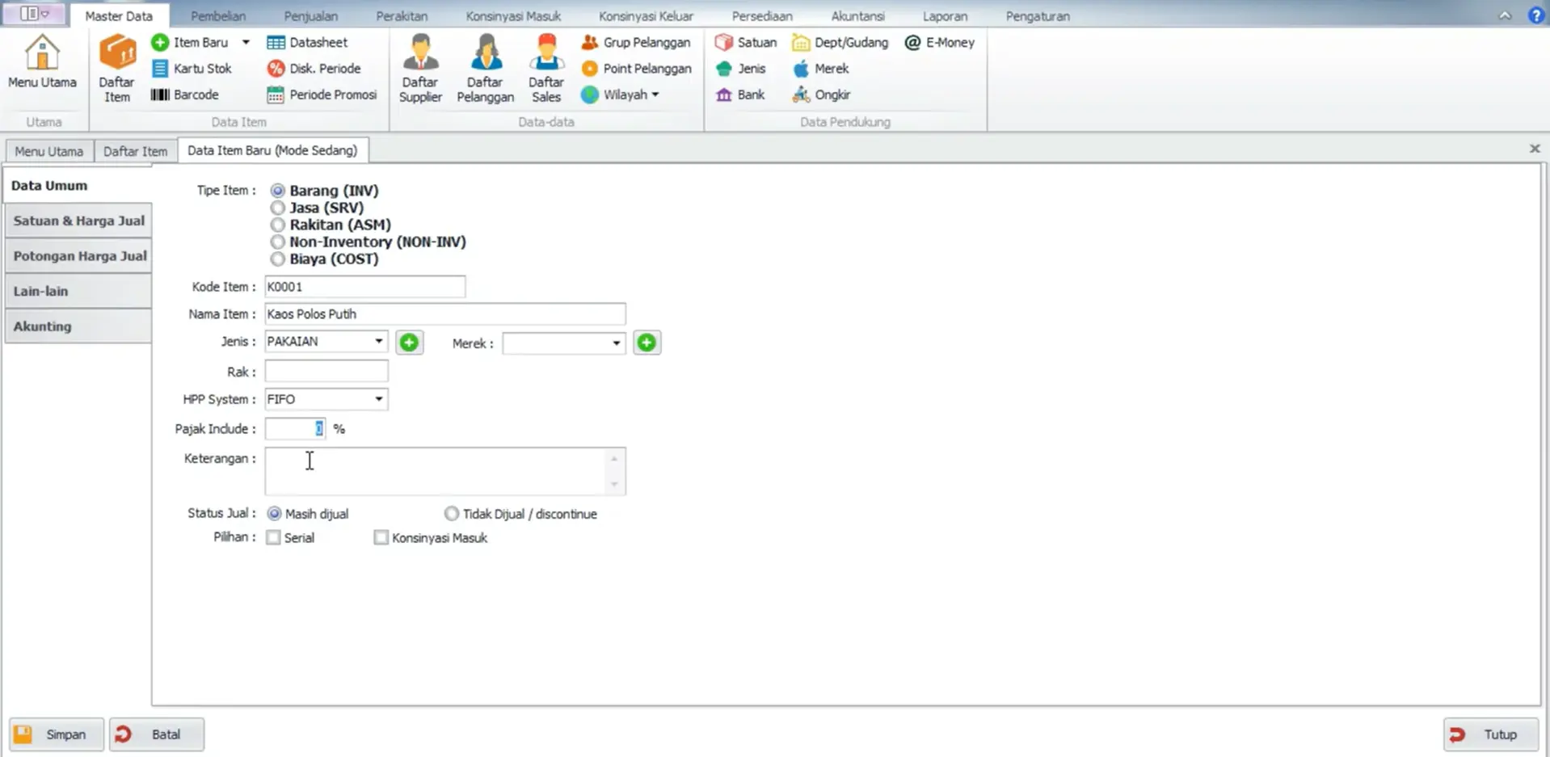Select Jasa (SRV) item type
This screenshot has width=1550, height=757.
[278, 208]
